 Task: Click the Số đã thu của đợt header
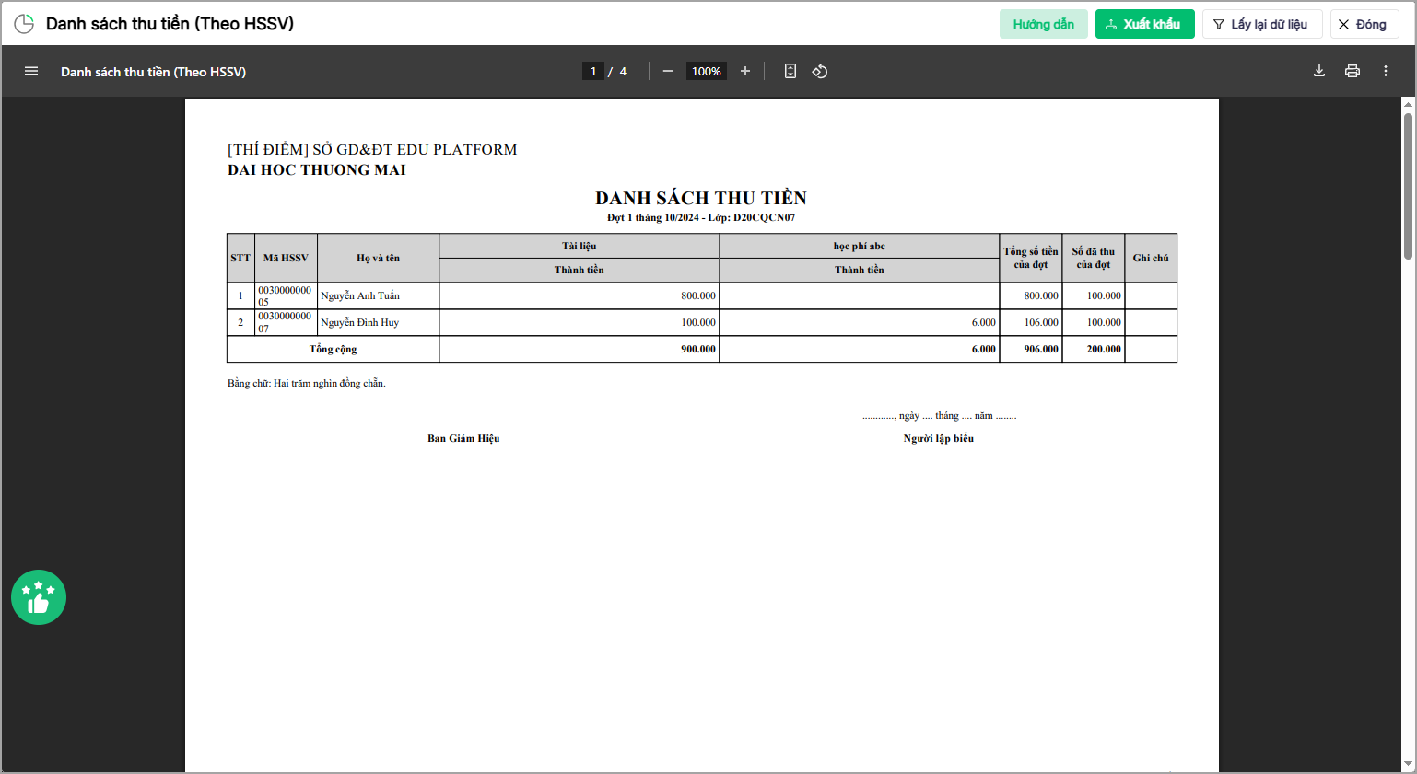tap(1094, 258)
